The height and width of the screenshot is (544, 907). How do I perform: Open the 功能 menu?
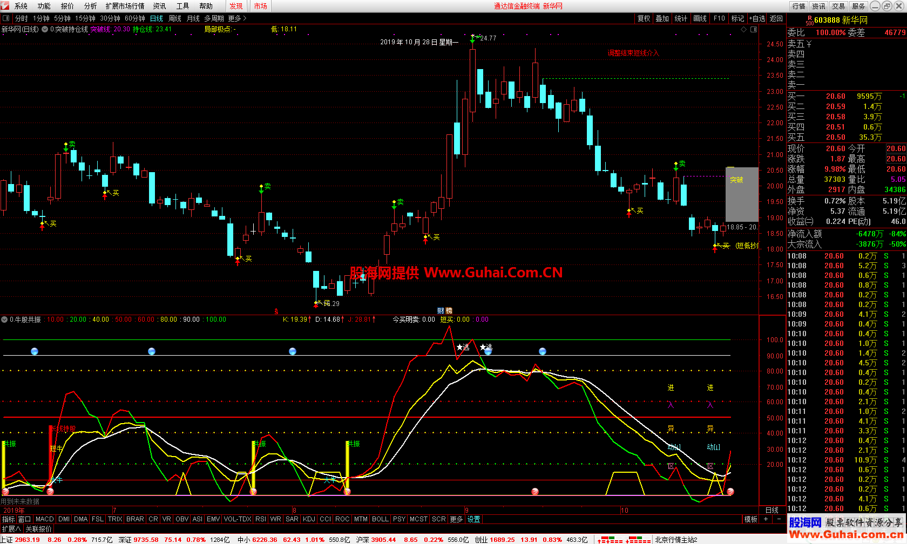[x=44, y=6]
